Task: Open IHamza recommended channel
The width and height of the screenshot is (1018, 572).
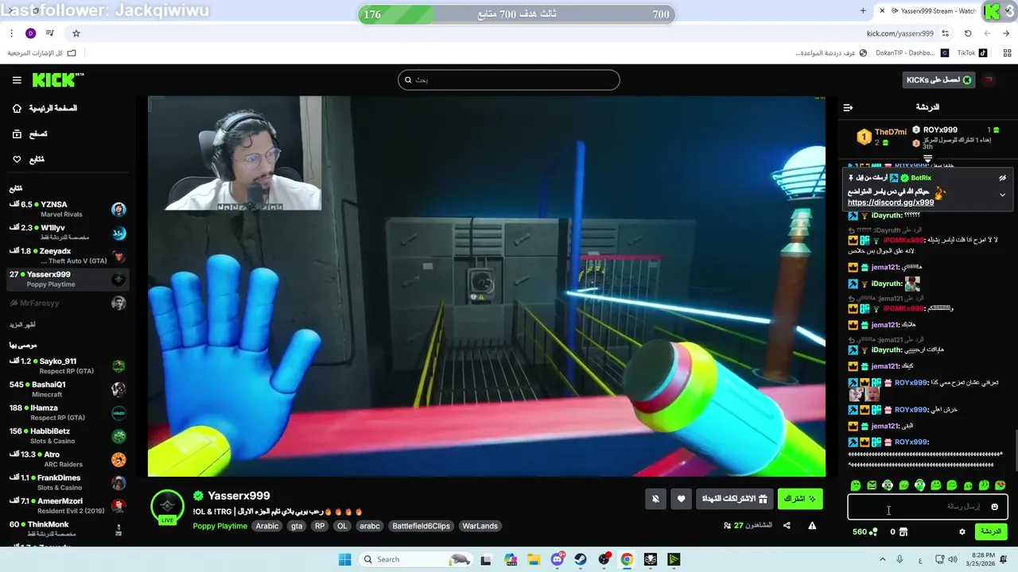Action: point(67,412)
